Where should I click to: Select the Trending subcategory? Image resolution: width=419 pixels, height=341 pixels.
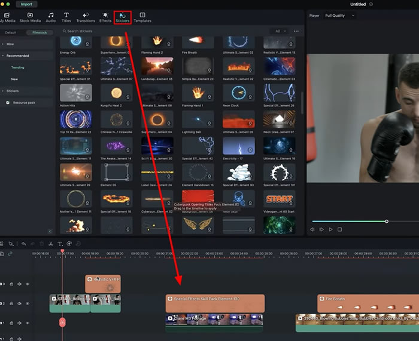pyautogui.click(x=17, y=67)
